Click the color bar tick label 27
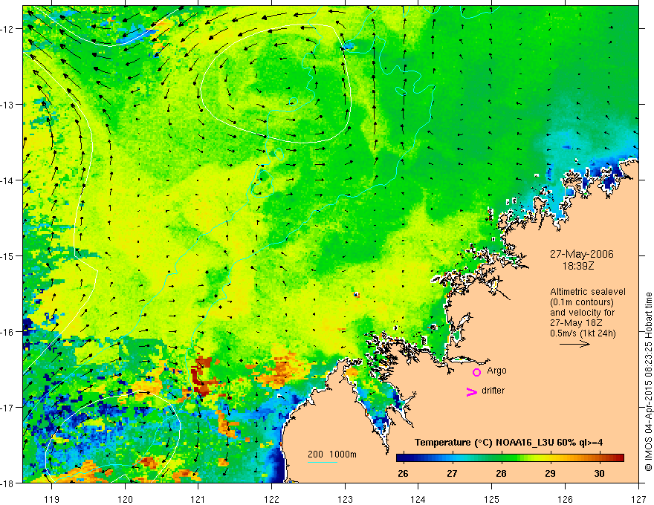Image resolution: width=654 pixels, height=505 pixels. [x=452, y=473]
